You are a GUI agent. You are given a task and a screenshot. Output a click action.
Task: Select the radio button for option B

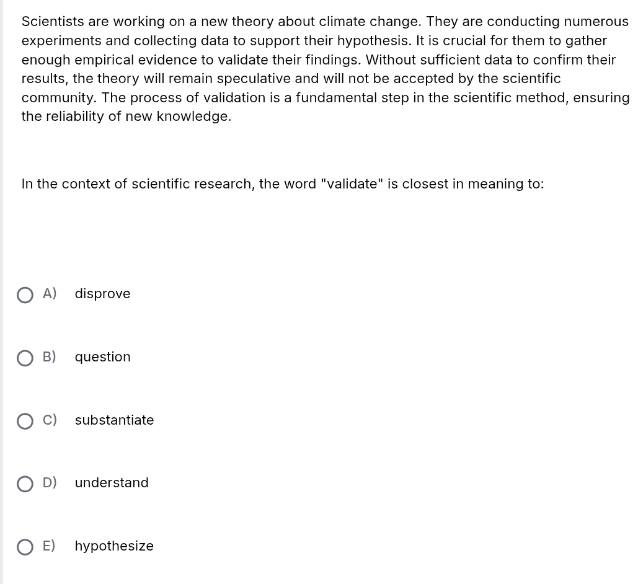25,358
